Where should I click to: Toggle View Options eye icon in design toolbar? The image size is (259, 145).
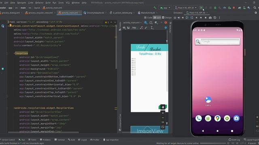[x=124, y=28]
